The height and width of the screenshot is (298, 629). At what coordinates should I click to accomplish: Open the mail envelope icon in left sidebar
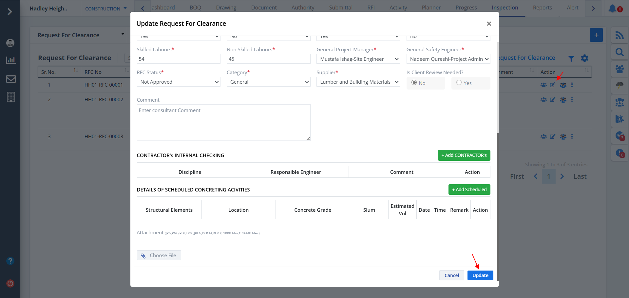click(x=11, y=79)
